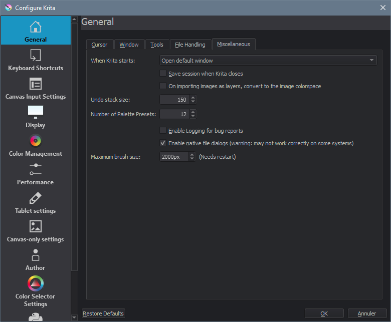Switch to the Cursor tab
Image resolution: width=391 pixels, height=322 pixels.
pyautogui.click(x=99, y=45)
